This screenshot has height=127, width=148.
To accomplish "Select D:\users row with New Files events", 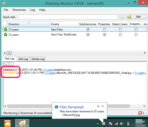I will tap(75, 29).
